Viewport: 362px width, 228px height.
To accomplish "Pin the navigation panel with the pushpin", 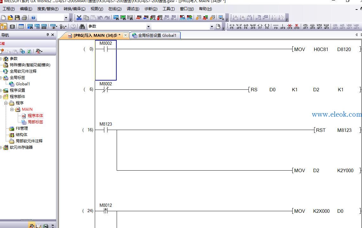I will pyautogui.click(x=48, y=35).
